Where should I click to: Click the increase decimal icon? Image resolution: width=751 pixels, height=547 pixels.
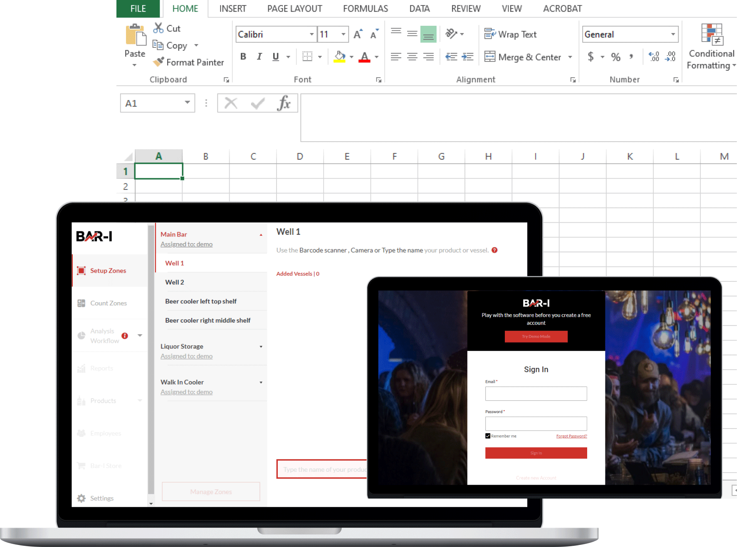click(x=654, y=57)
